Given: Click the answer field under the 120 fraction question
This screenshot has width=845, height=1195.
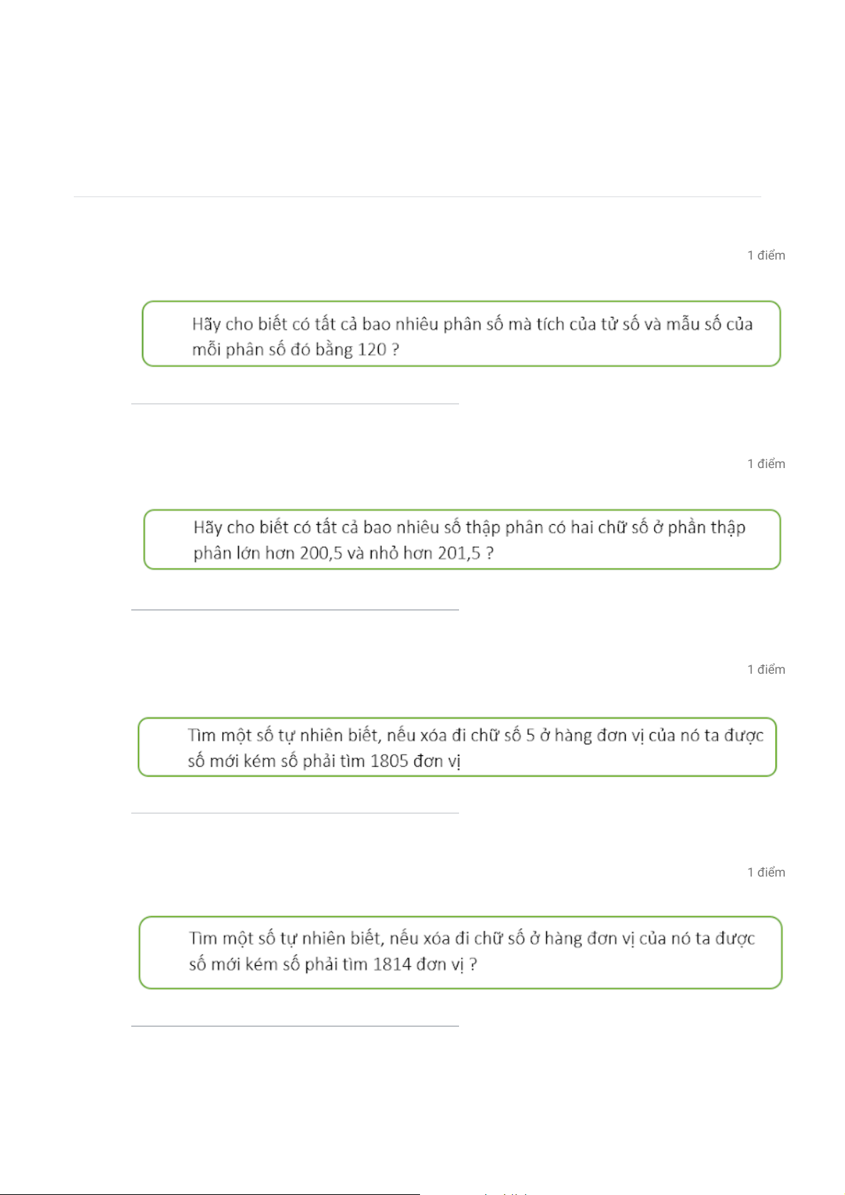Looking at the screenshot, I should [x=295, y=395].
